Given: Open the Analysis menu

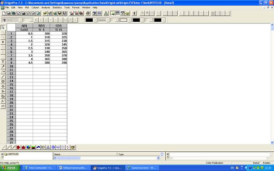Looking at the screenshot, I should pyautogui.click(x=46, y=8).
